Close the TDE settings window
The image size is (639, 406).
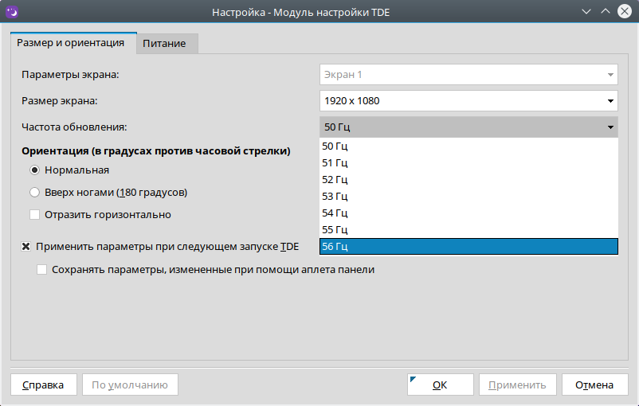(624, 12)
